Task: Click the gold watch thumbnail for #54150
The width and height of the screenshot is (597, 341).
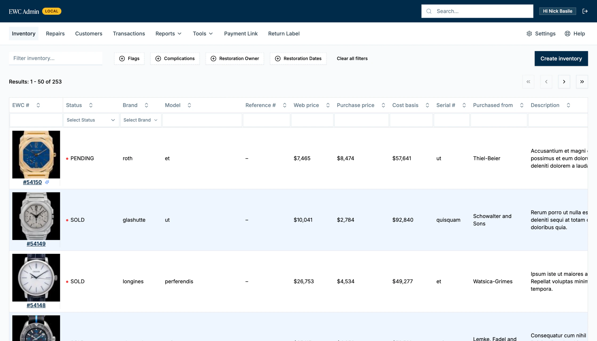Action: point(36,155)
